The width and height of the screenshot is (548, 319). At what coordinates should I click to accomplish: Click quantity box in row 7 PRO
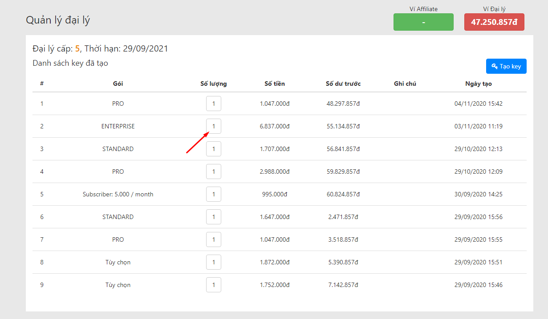(214, 239)
